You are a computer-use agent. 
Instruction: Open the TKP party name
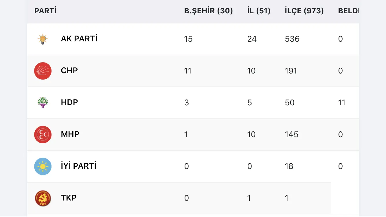[69, 198]
